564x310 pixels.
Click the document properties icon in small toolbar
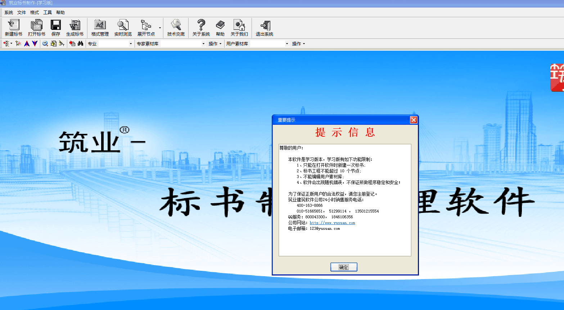pyautogui.click(x=53, y=44)
